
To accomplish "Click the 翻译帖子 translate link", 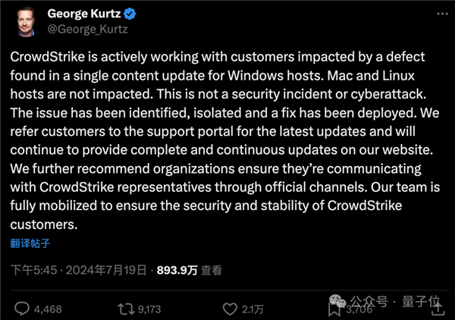I will pos(30,243).
